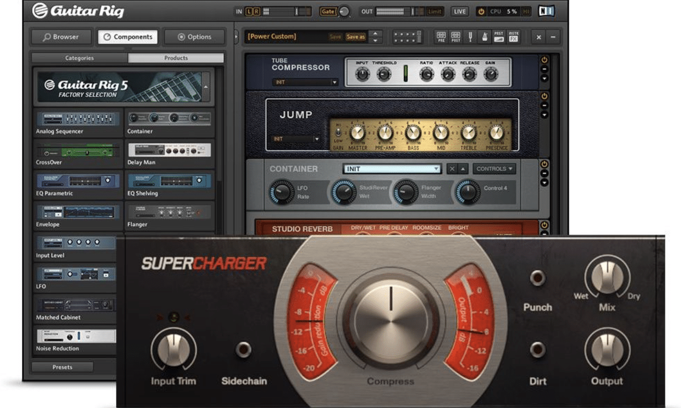Toggle Tube Compressor power button
The width and height of the screenshot is (681, 408).
pos(544,60)
